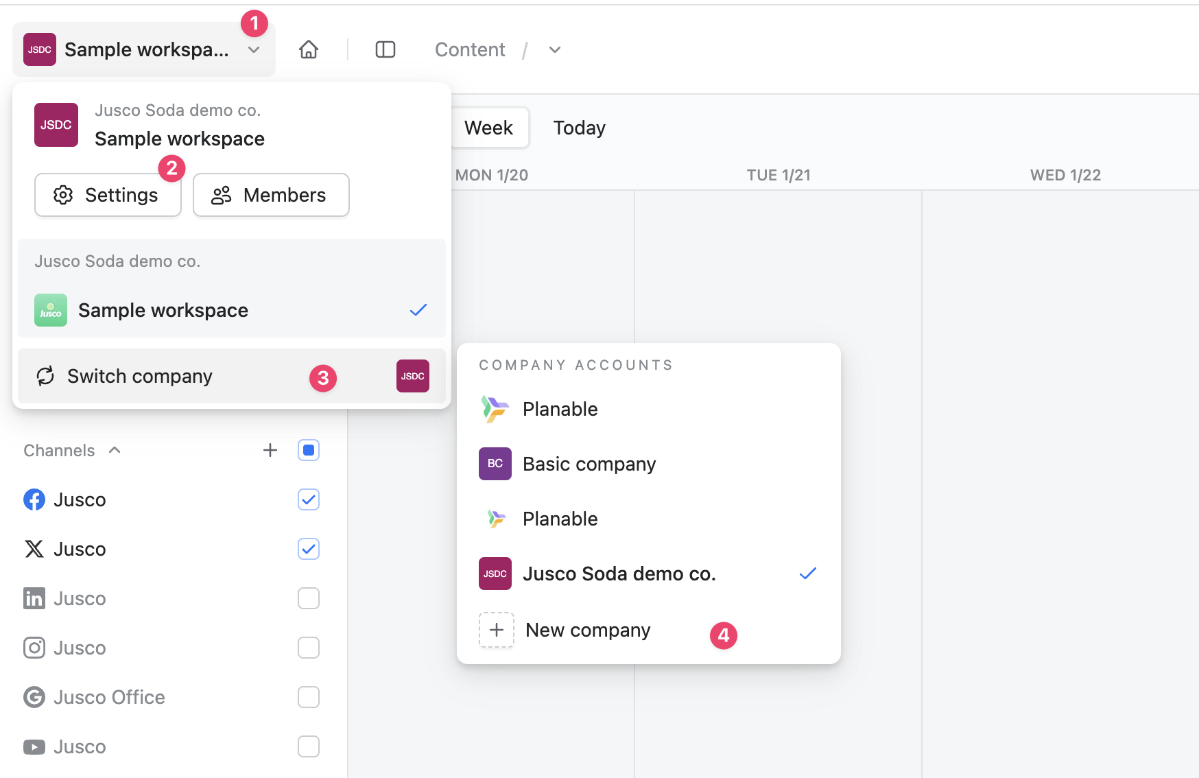
Task: Collapse the Channels section chevron
Action: pos(115,450)
